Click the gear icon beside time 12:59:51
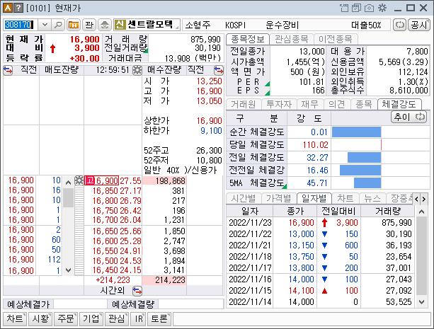Viewport: 434px width, 329px height. (137, 70)
